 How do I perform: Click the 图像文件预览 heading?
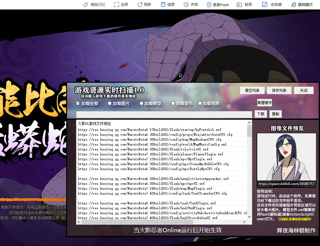tap(287, 128)
